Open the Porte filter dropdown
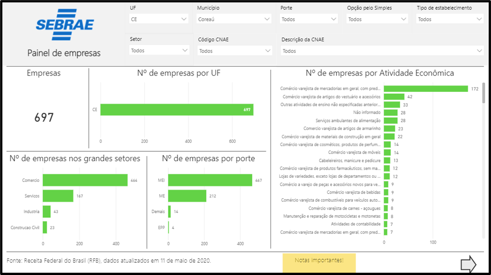This screenshot has height=275, width=491. pos(309,19)
